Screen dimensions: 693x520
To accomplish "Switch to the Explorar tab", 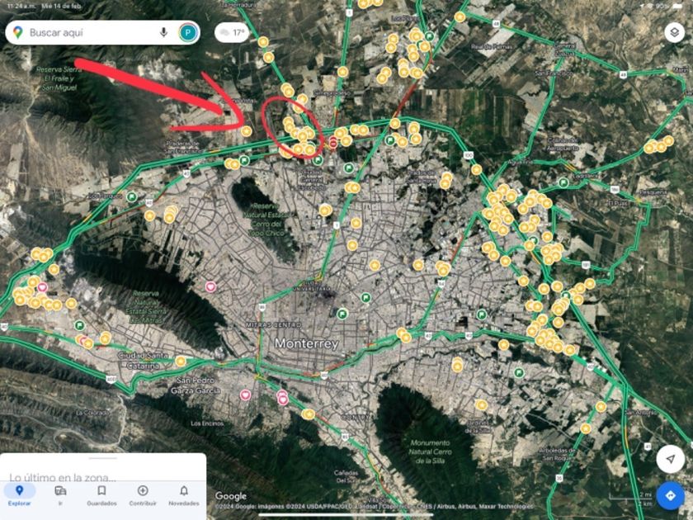I will click(20, 495).
